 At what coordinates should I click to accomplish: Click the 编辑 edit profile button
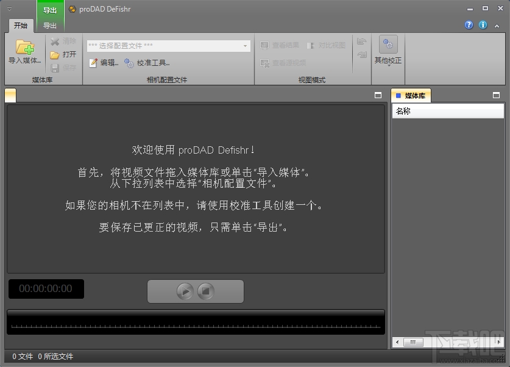[104, 62]
